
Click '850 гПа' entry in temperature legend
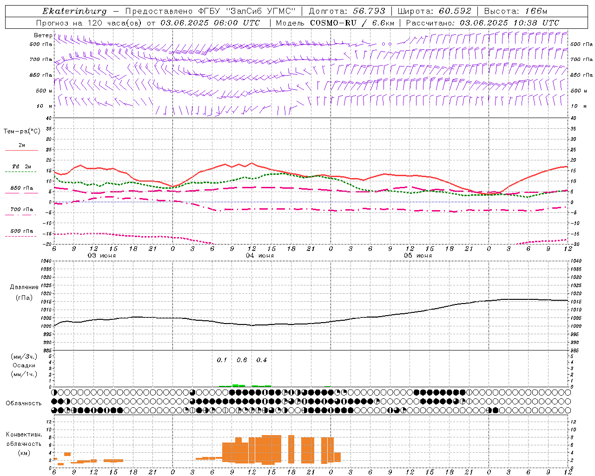pos(22,188)
